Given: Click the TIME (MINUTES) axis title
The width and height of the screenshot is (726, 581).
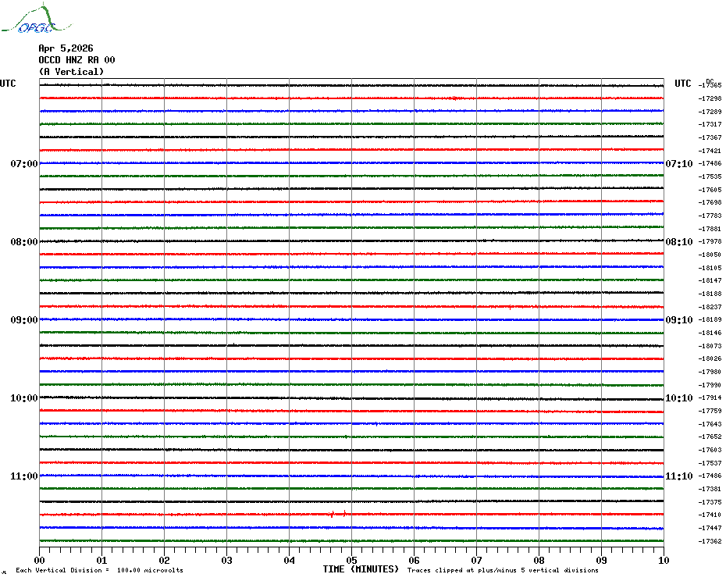Looking at the screenshot, I should (361, 569).
